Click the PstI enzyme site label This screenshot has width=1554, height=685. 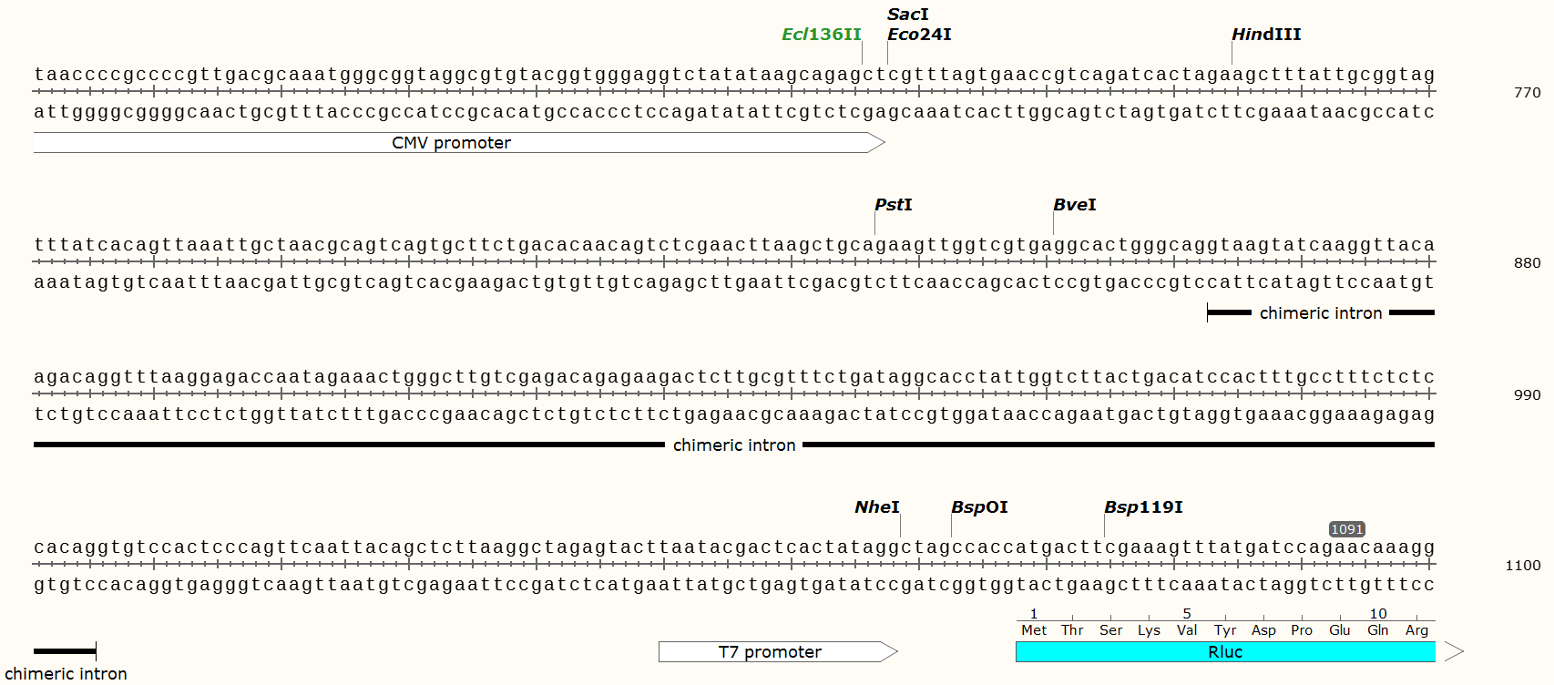click(893, 205)
